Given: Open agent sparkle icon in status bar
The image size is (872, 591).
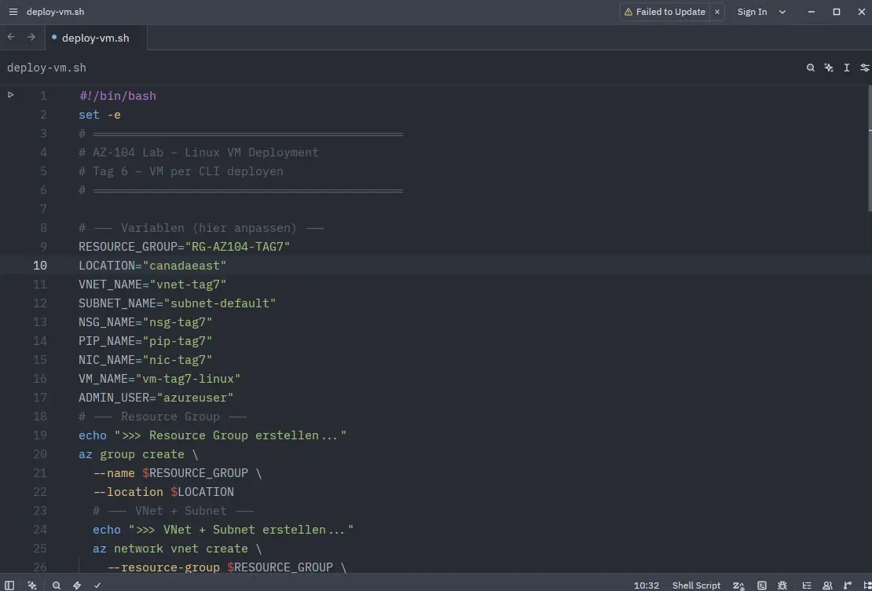Looking at the screenshot, I should click(x=32, y=585).
